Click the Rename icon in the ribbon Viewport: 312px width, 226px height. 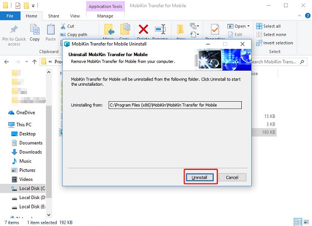(x=160, y=30)
